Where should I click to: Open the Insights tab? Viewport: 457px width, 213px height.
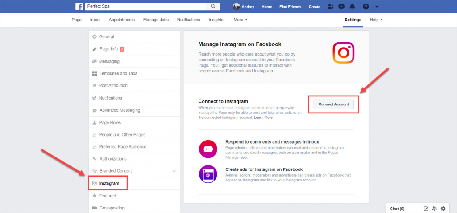point(216,20)
